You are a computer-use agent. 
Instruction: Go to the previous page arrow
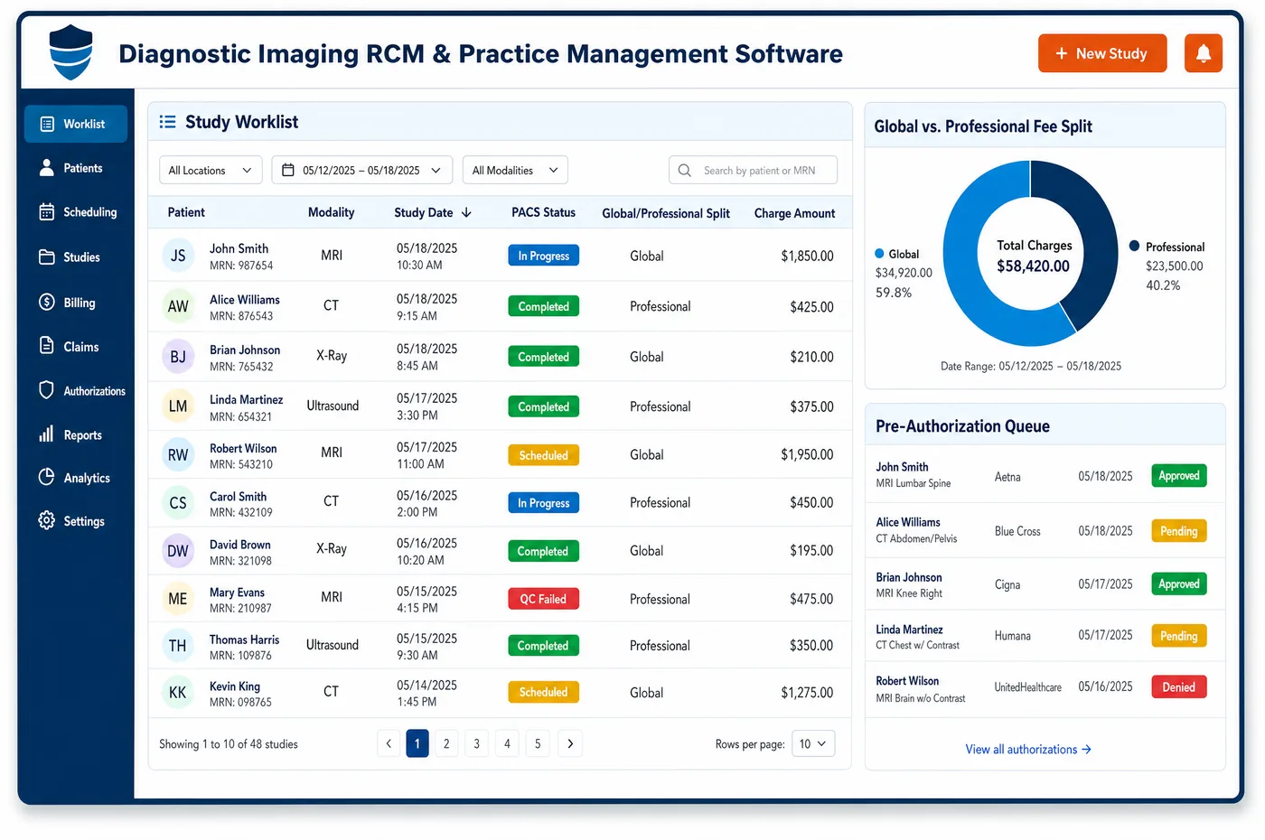tap(389, 743)
